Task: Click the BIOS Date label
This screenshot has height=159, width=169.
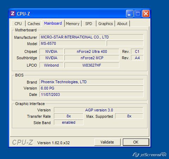Action: [33, 94]
